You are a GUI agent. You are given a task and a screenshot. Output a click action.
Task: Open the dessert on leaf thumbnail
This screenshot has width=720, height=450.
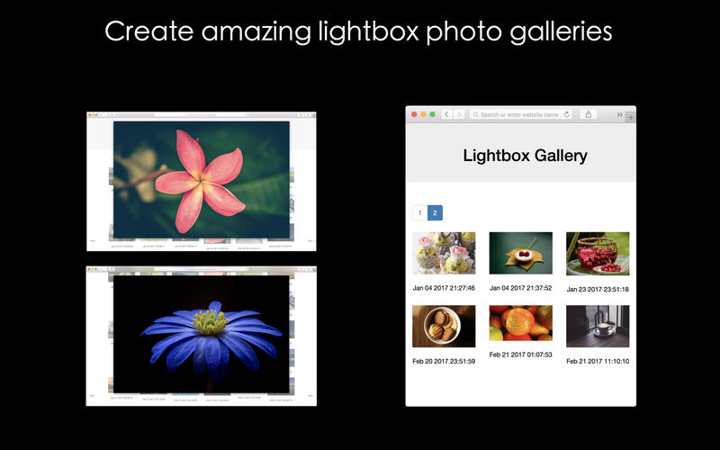(520, 253)
